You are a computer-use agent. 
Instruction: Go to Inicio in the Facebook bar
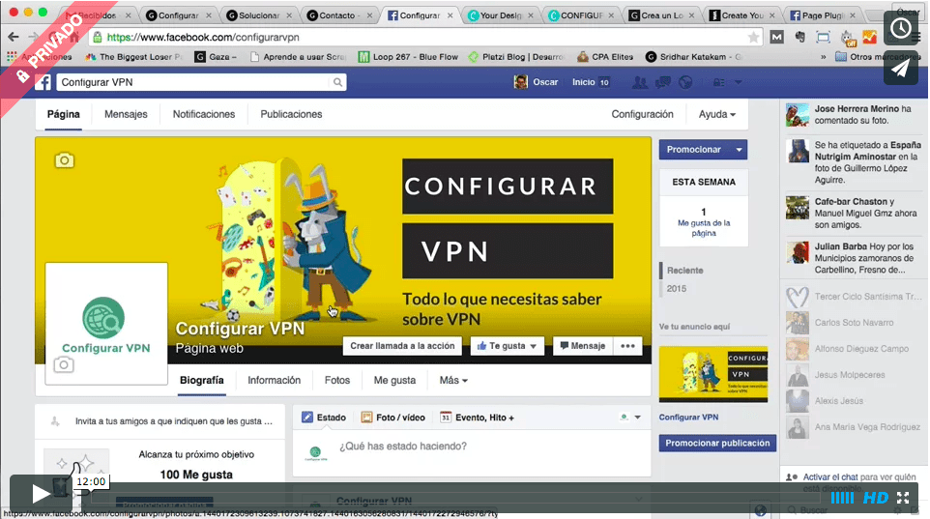584,82
